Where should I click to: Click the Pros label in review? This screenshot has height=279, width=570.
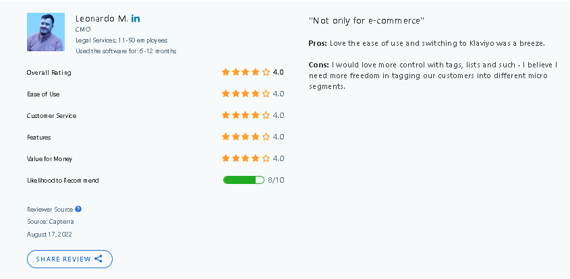click(318, 43)
